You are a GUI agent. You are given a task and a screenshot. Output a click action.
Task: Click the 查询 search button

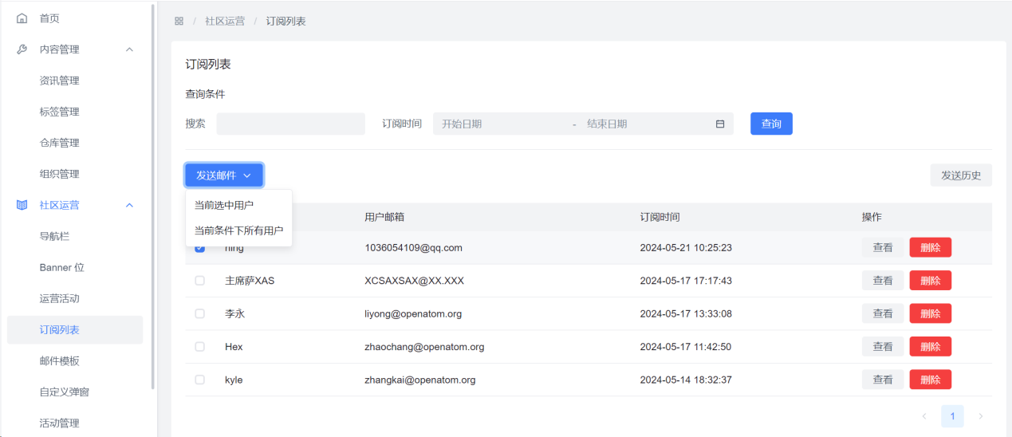pyautogui.click(x=771, y=124)
